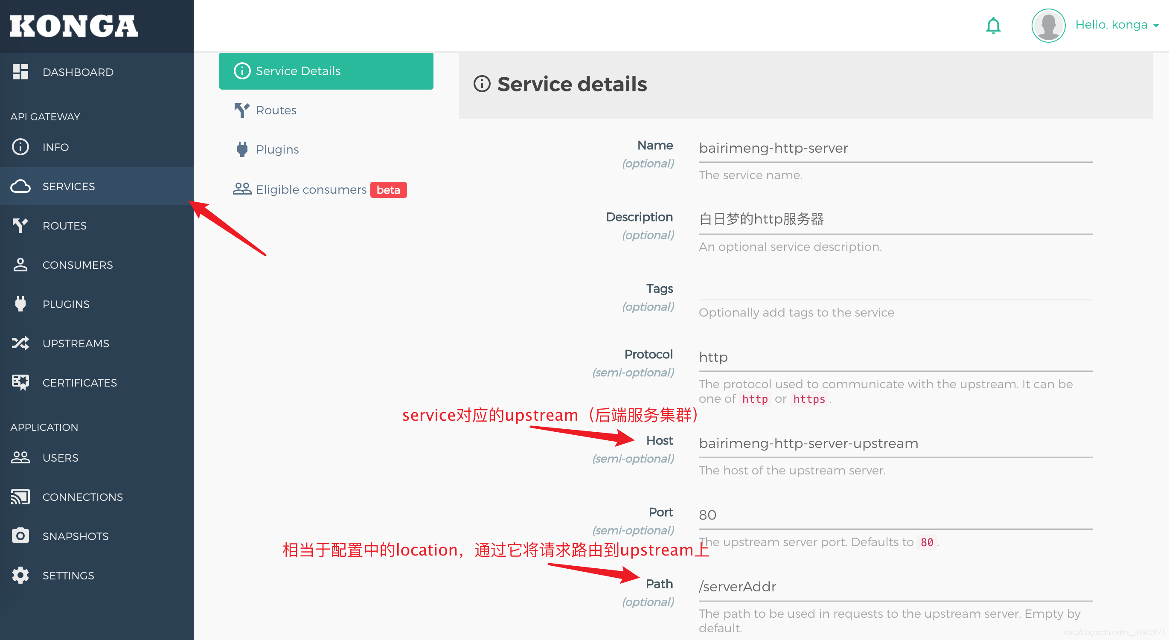Open the Plugins tab of the service
Viewport: 1169px width, 640px height.
[x=277, y=149]
